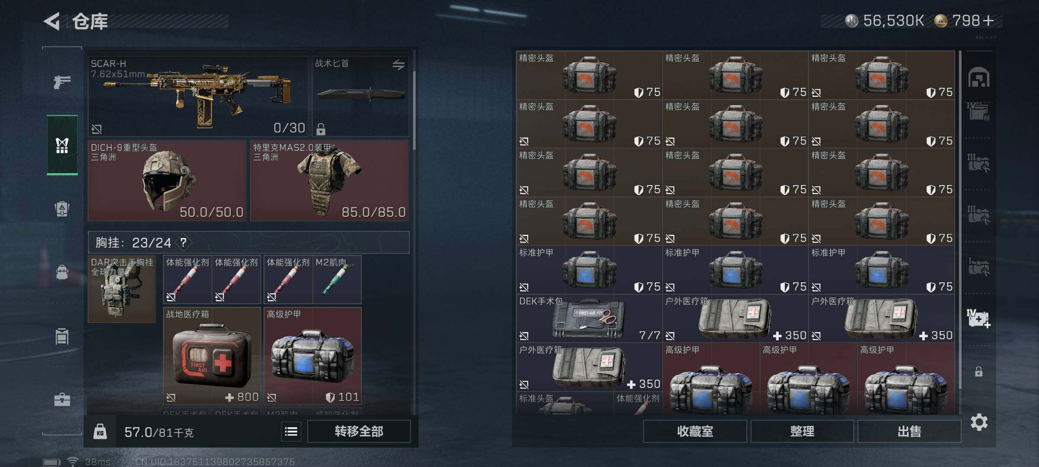Click the 转移全部 button
Viewport: 1039px width, 467px height.
coord(359,431)
